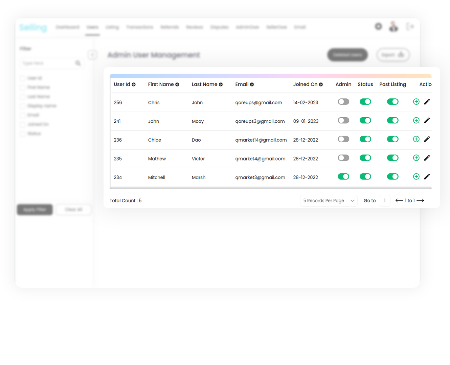Open the 5 Records Per Page dropdown
Screen dimensions: 450x365
point(328,200)
